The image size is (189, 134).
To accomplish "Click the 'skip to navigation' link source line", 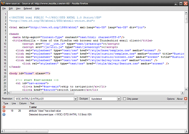I will (64, 87).
